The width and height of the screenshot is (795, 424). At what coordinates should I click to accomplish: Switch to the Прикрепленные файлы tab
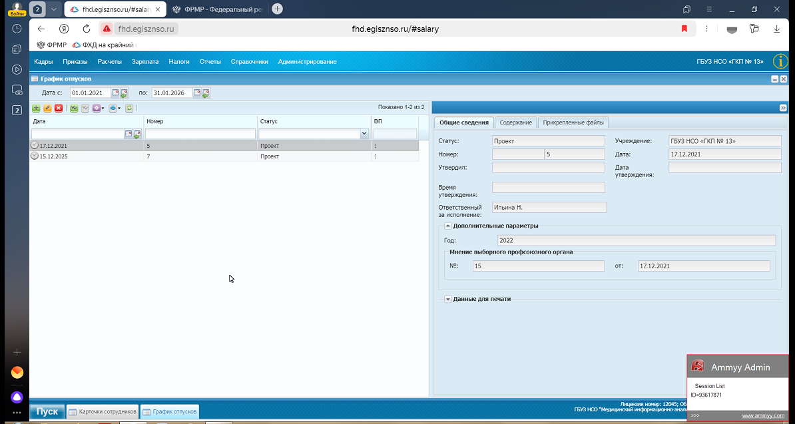click(573, 122)
